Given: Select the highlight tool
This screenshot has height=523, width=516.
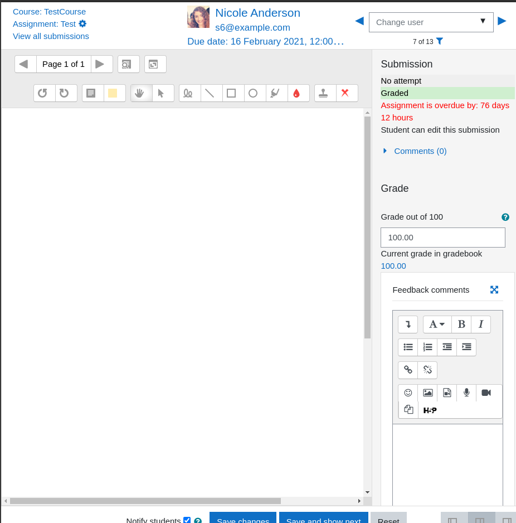Looking at the screenshot, I should [x=276, y=93].
